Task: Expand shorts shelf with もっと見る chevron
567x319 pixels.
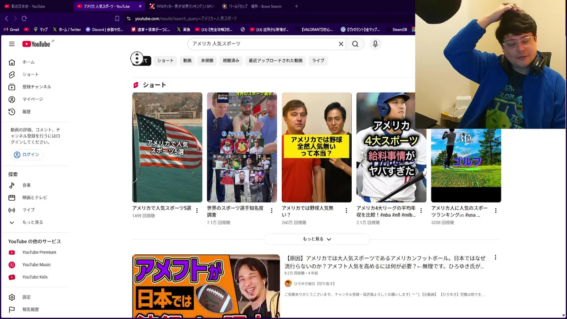Action: tap(317, 239)
